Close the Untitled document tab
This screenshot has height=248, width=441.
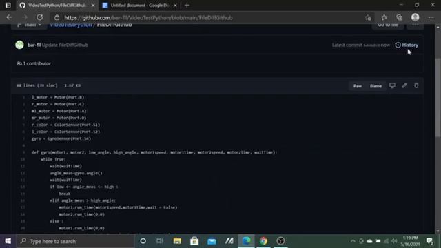pos(175,6)
